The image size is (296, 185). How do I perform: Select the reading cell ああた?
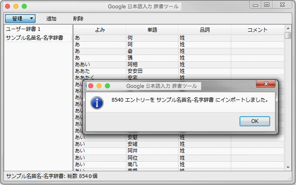pyautogui.click(x=100, y=71)
